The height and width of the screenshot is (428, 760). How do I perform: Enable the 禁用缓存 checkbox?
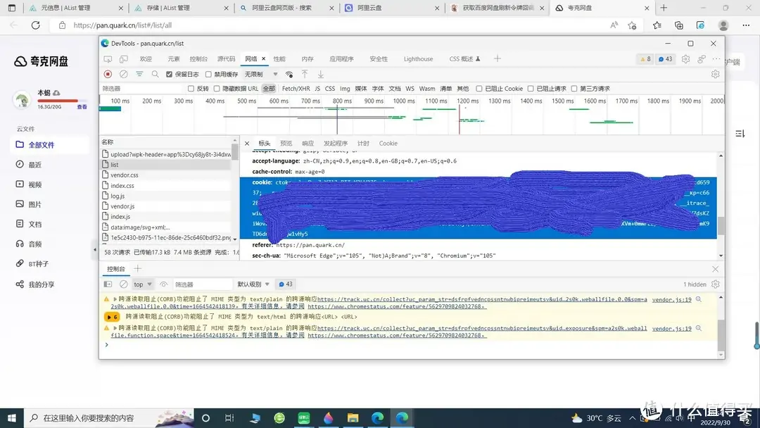tap(208, 74)
